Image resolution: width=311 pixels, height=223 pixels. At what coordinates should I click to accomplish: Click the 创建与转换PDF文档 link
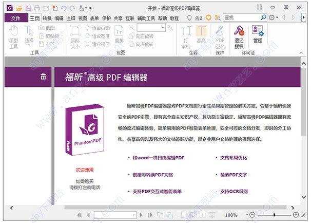[153, 175]
